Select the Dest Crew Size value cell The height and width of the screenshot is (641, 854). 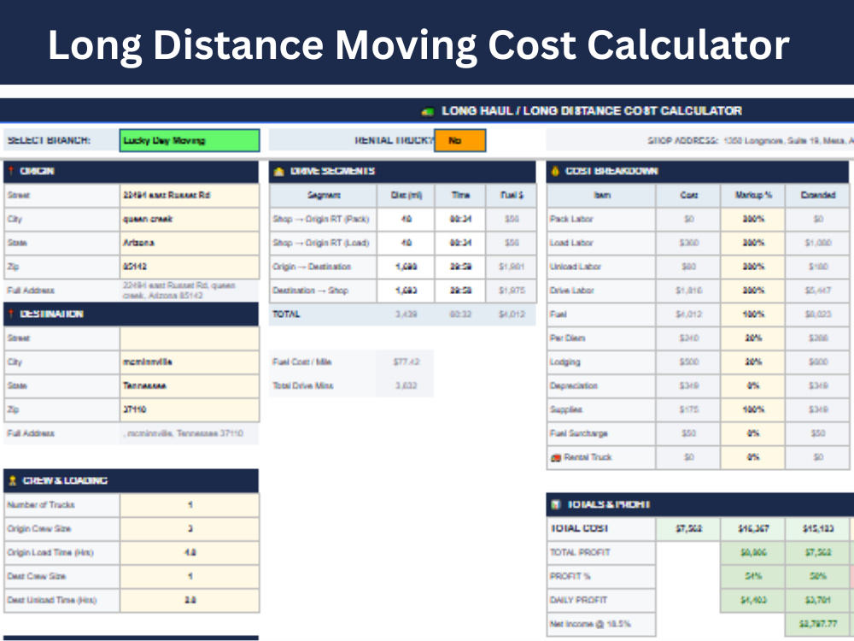pyautogui.click(x=190, y=576)
